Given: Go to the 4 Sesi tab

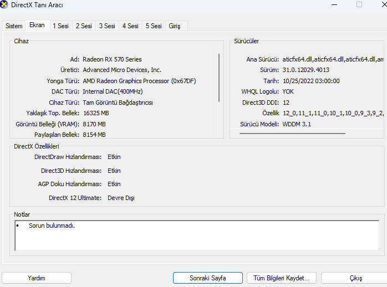Looking at the screenshot, I should coord(130,26).
